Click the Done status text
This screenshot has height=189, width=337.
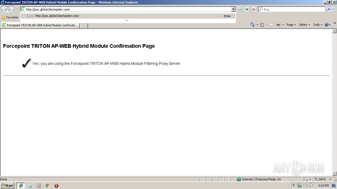4,179
